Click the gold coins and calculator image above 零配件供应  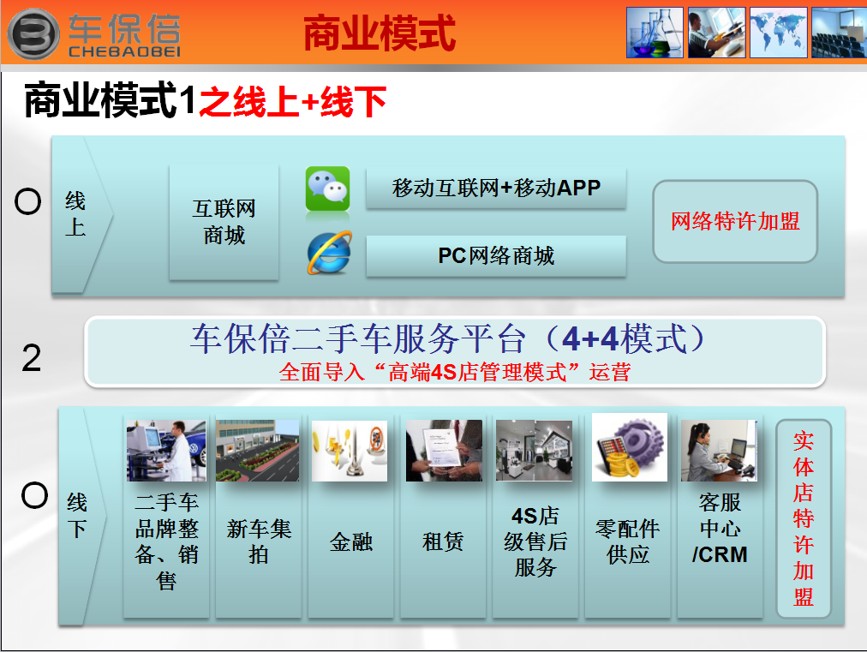pos(628,448)
